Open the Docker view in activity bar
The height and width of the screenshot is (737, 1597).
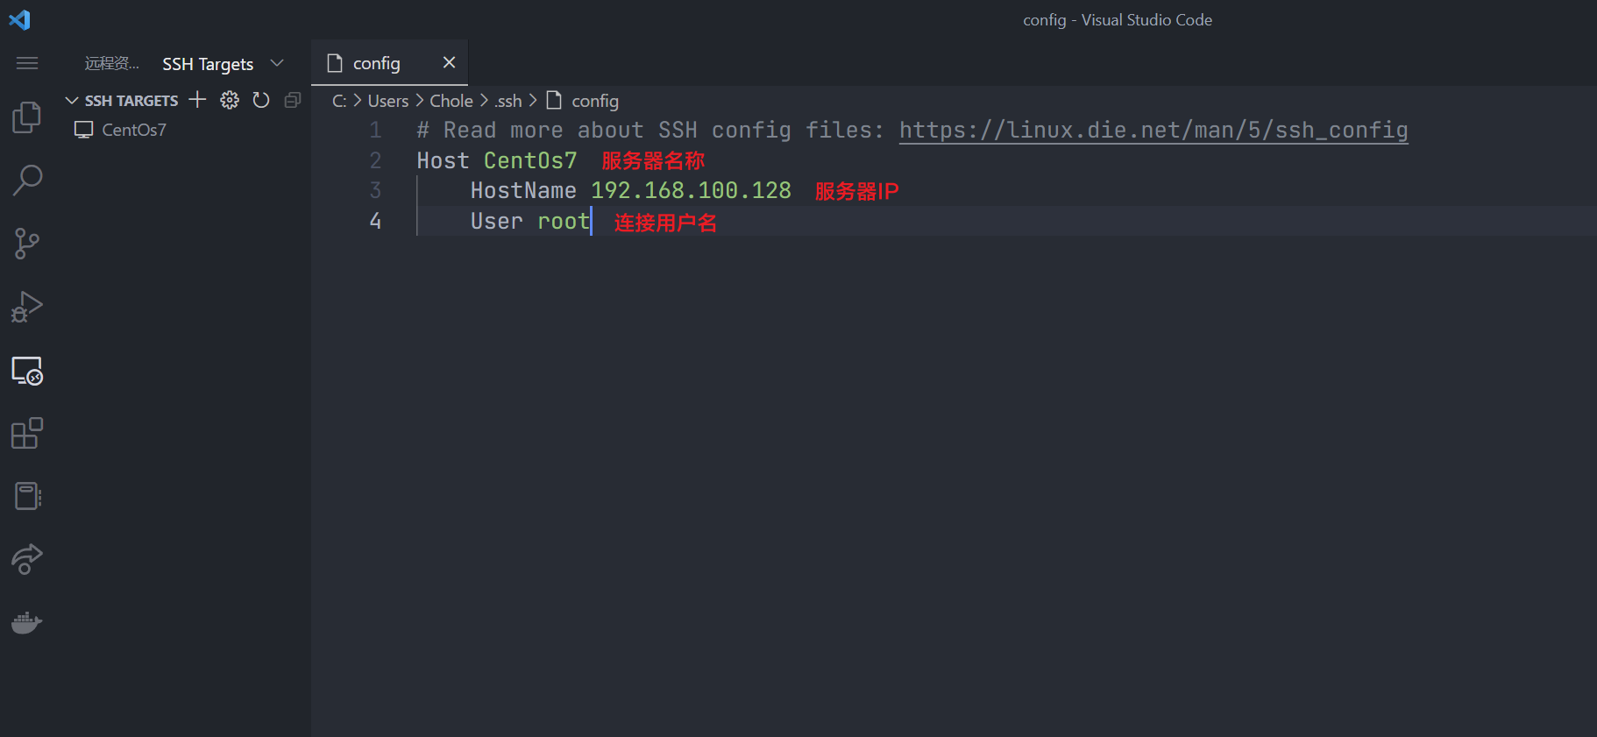pos(26,622)
